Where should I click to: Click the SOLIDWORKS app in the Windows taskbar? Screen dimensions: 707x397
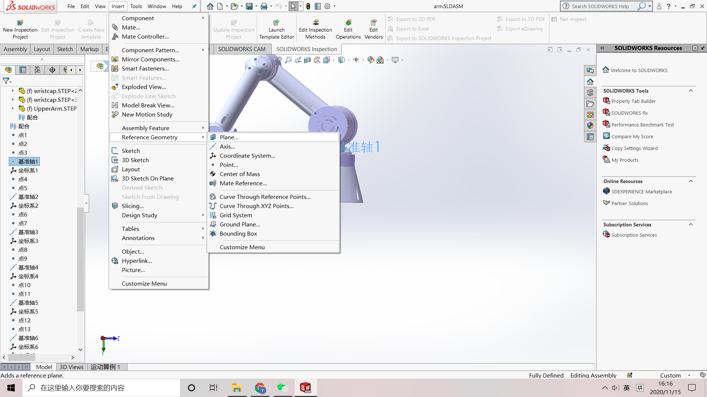pos(305,388)
